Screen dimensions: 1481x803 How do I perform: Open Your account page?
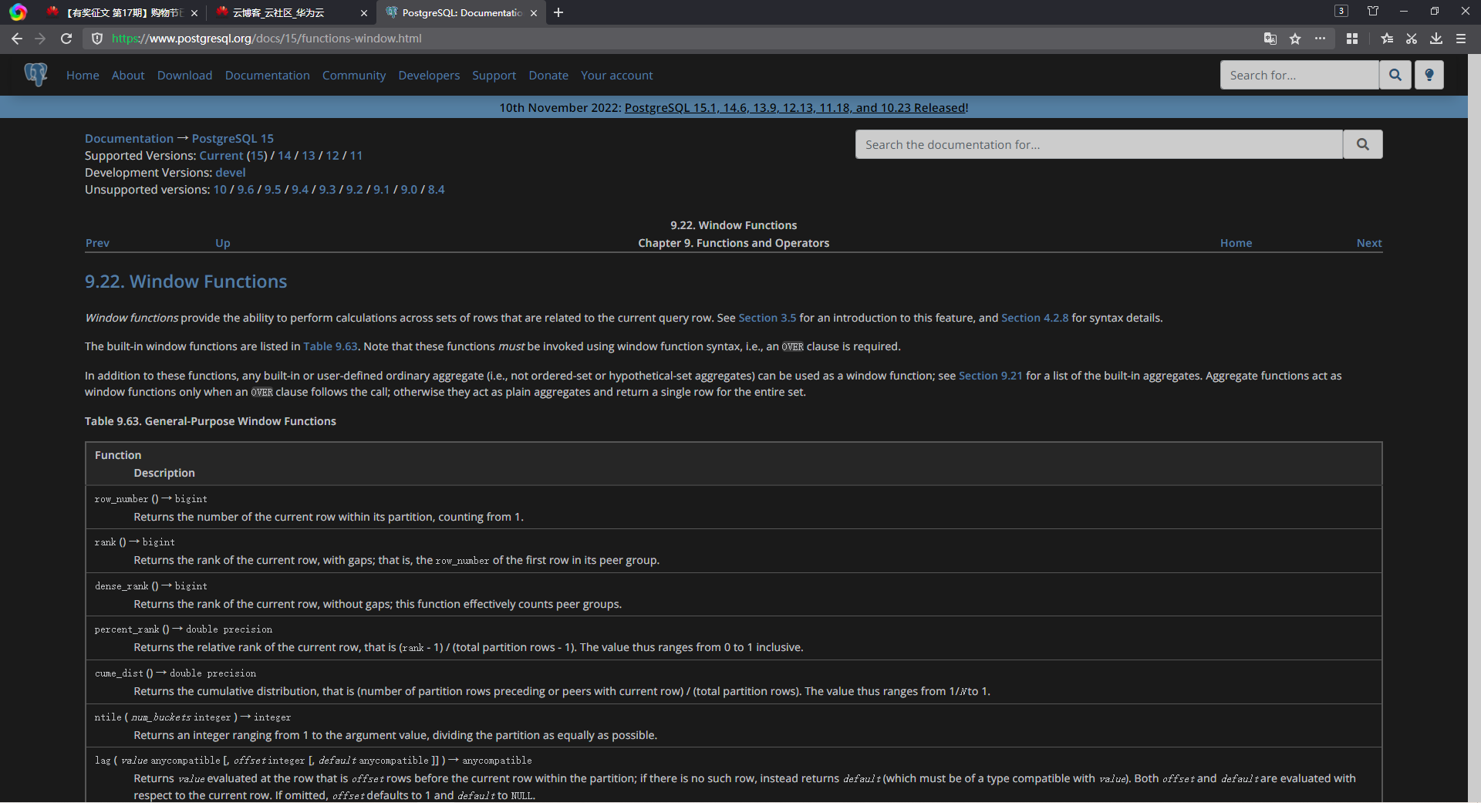616,75
